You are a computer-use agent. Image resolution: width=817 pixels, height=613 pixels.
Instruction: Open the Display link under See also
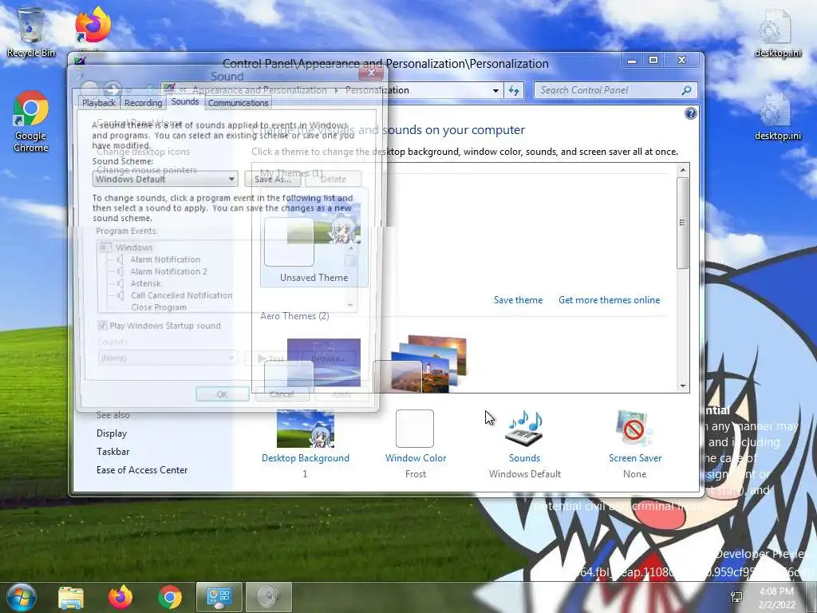[112, 433]
